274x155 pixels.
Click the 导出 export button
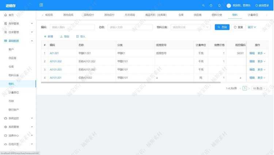pos(65,36)
